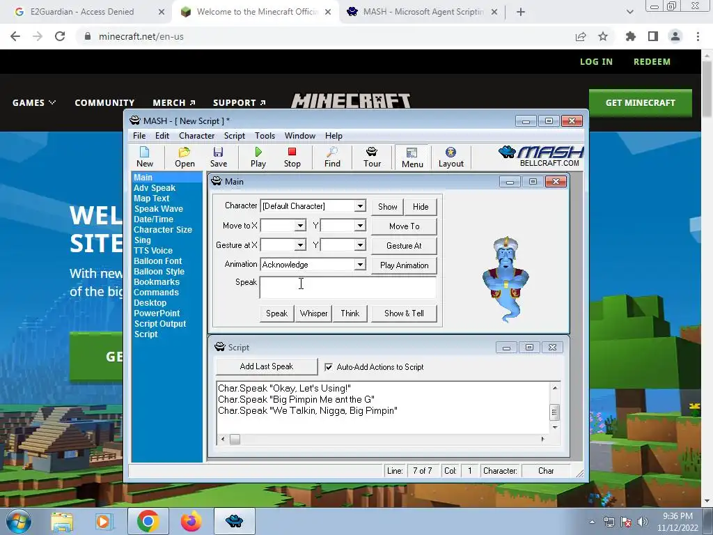
Task: Uncheck Auto-Add Actions to Script
Action: click(329, 367)
